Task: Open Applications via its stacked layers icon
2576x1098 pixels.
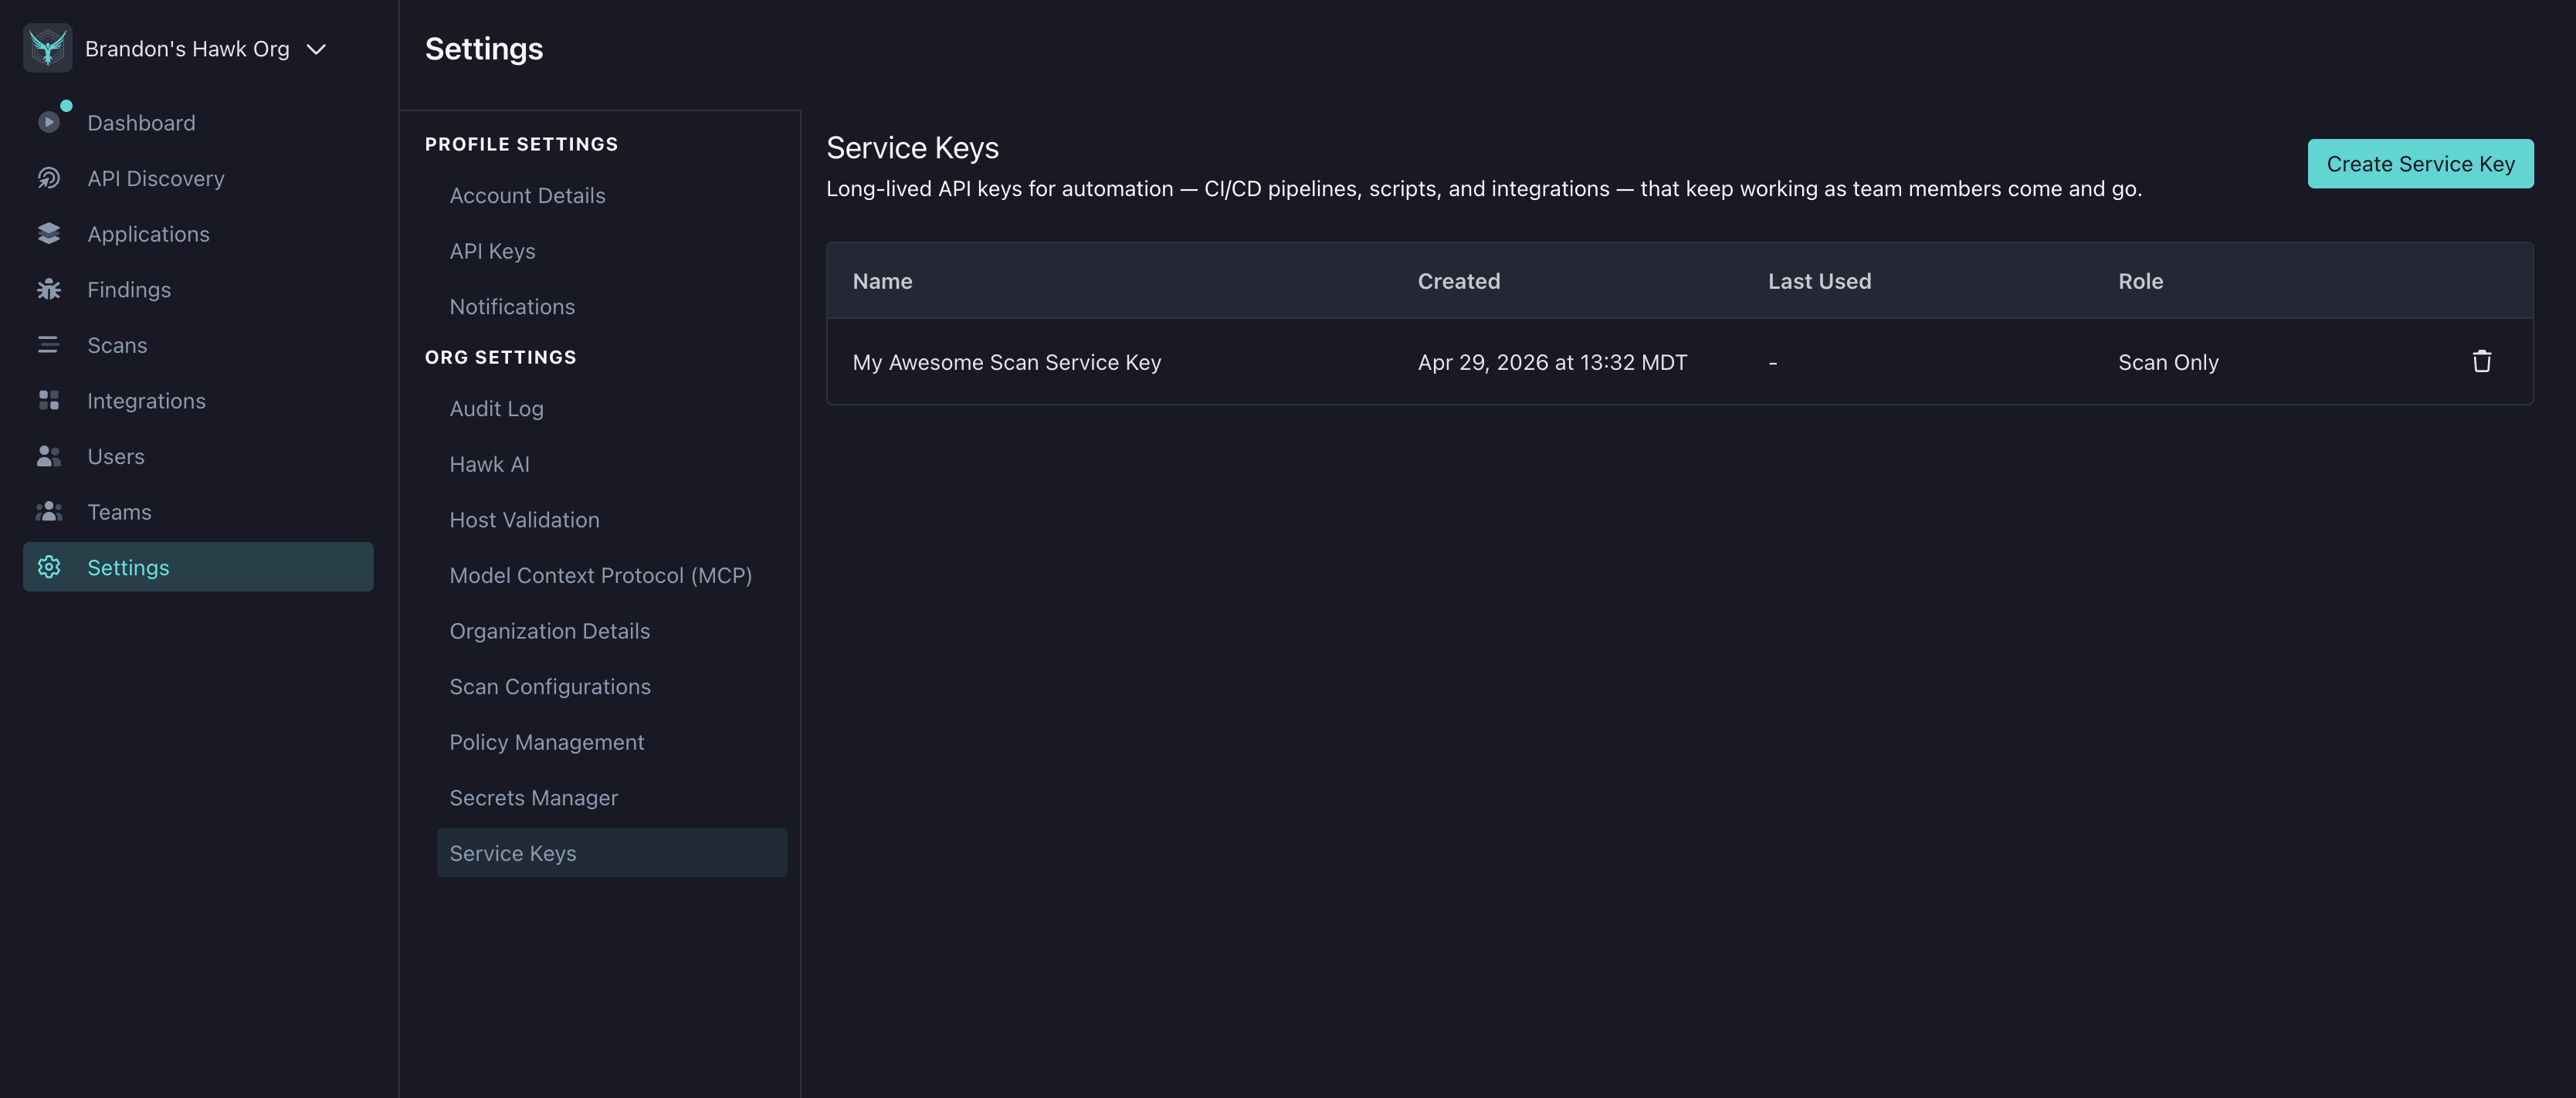Action: click(49, 233)
